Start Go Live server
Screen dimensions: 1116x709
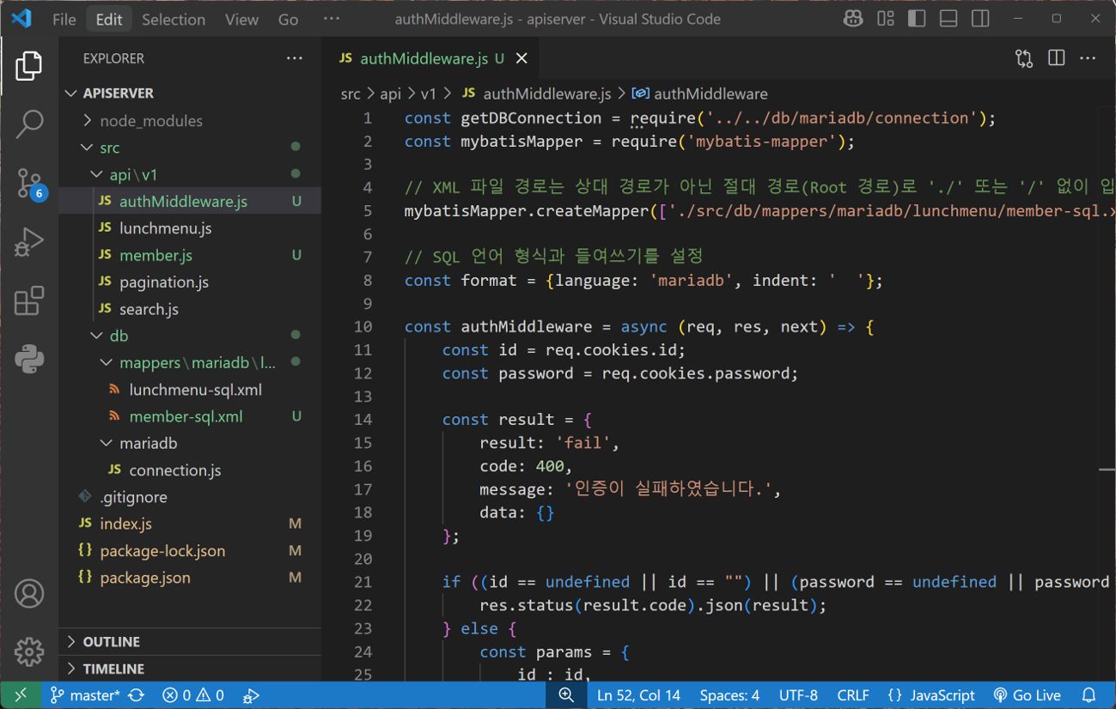pyautogui.click(x=1027, y=695)
